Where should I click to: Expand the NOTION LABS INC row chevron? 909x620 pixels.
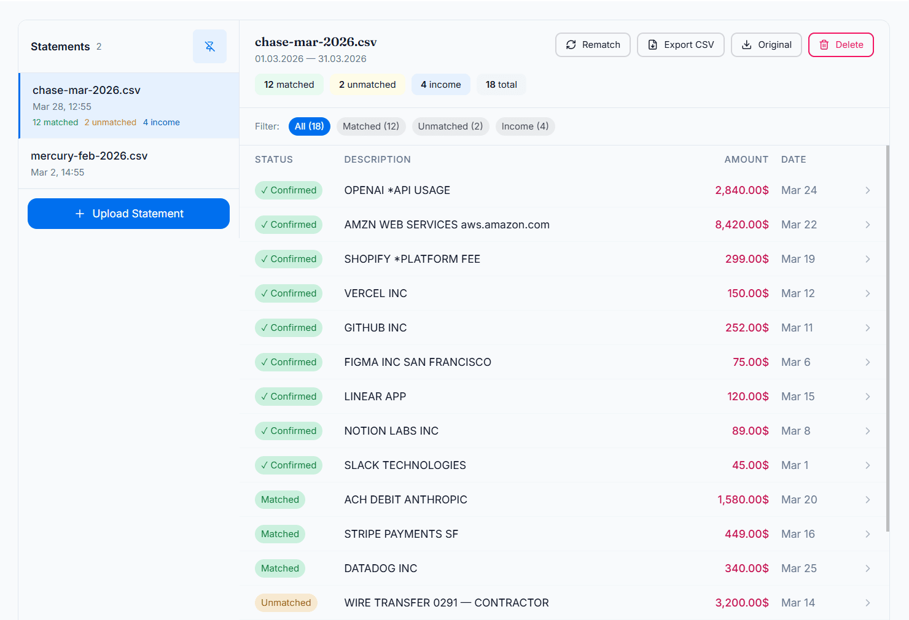(x=867, y=431)
